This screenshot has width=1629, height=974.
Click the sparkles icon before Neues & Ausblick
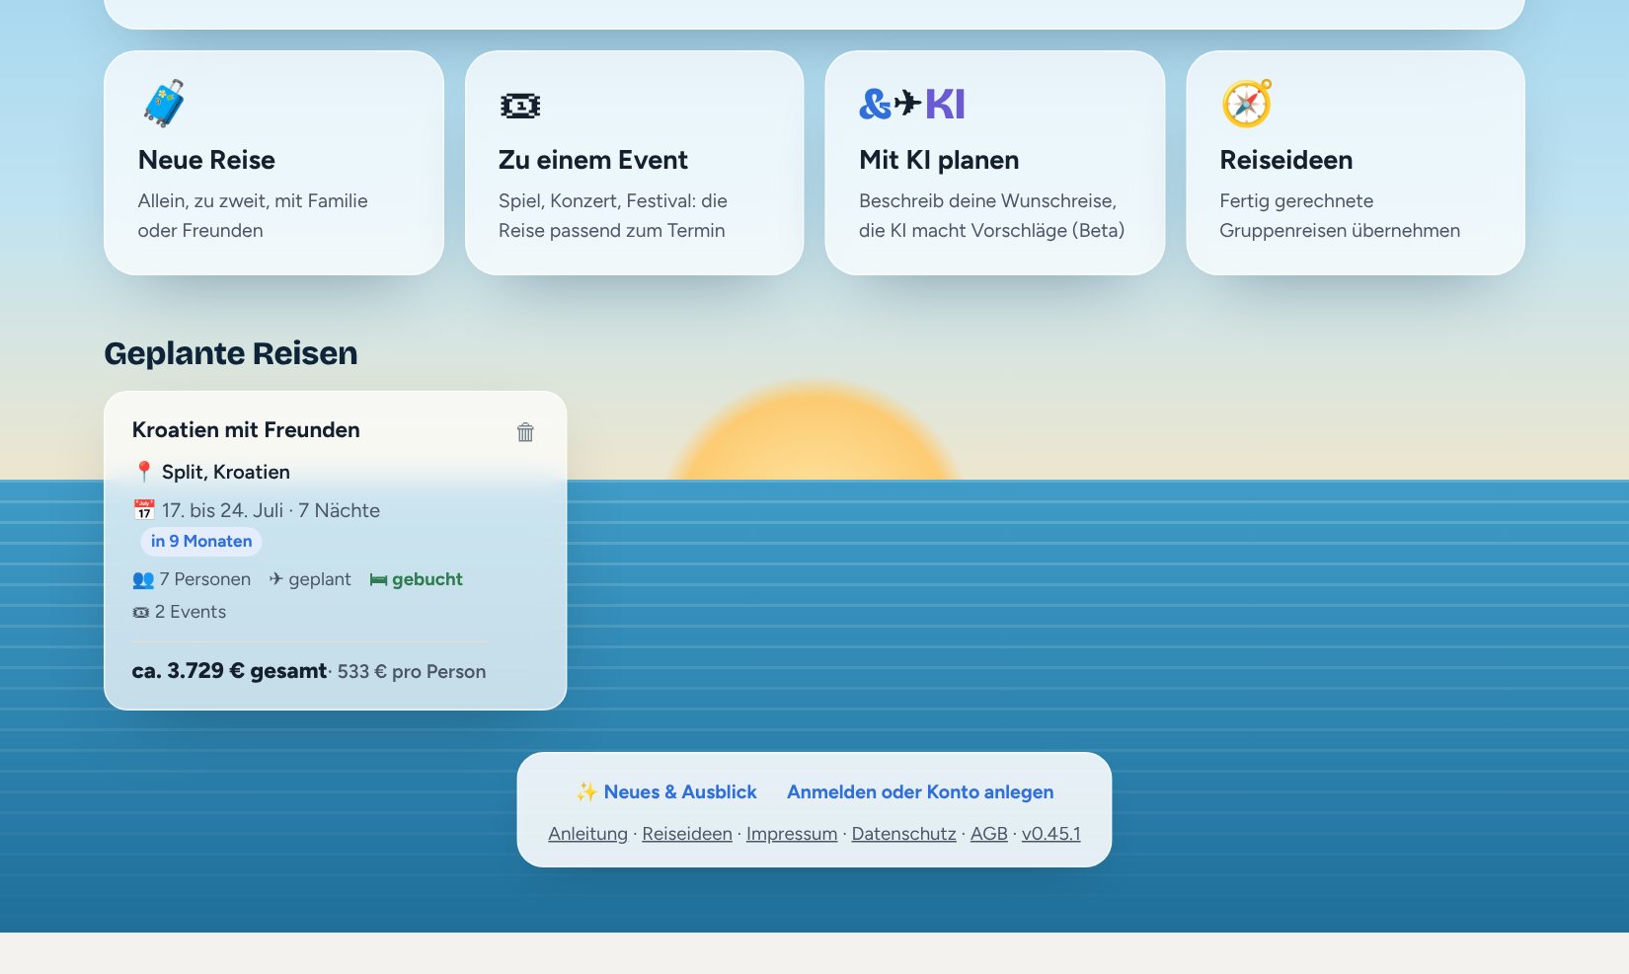click(x=586, y=791)
